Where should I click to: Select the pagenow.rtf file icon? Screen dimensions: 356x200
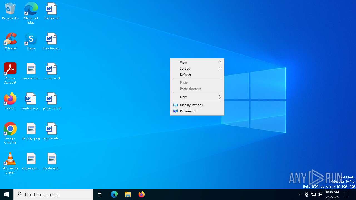click(x=52, y=102)
